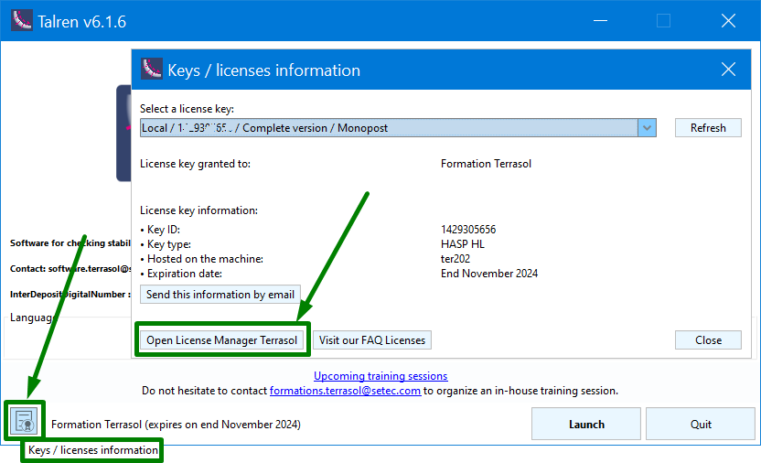The width and height of the screenshot is (761, 463).
Task: Click the formations.terrasol@setec.com email link
Action: coord(345,391)
